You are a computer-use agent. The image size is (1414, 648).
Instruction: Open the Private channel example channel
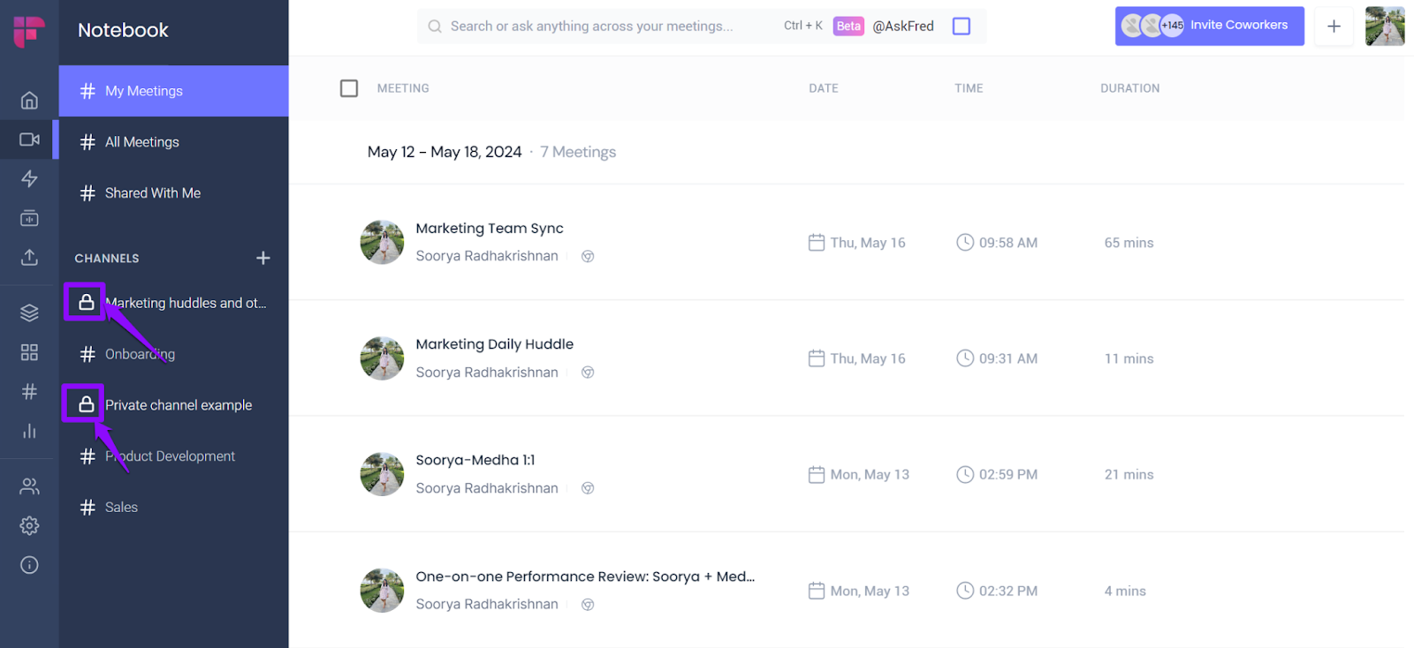[x=179, y=405]
